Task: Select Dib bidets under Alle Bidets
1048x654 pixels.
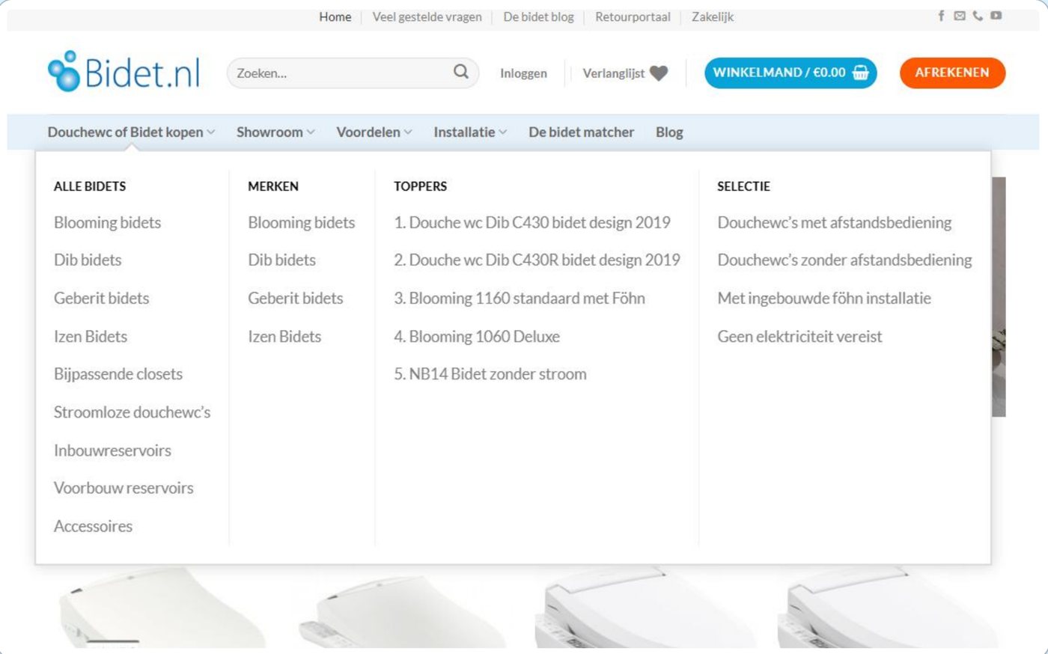Action: 88,260
